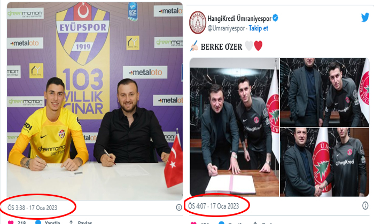Open the HangiKredi Ümraniyespor account name
Viewport: 374px width, 224px height.
pos(239,18)
